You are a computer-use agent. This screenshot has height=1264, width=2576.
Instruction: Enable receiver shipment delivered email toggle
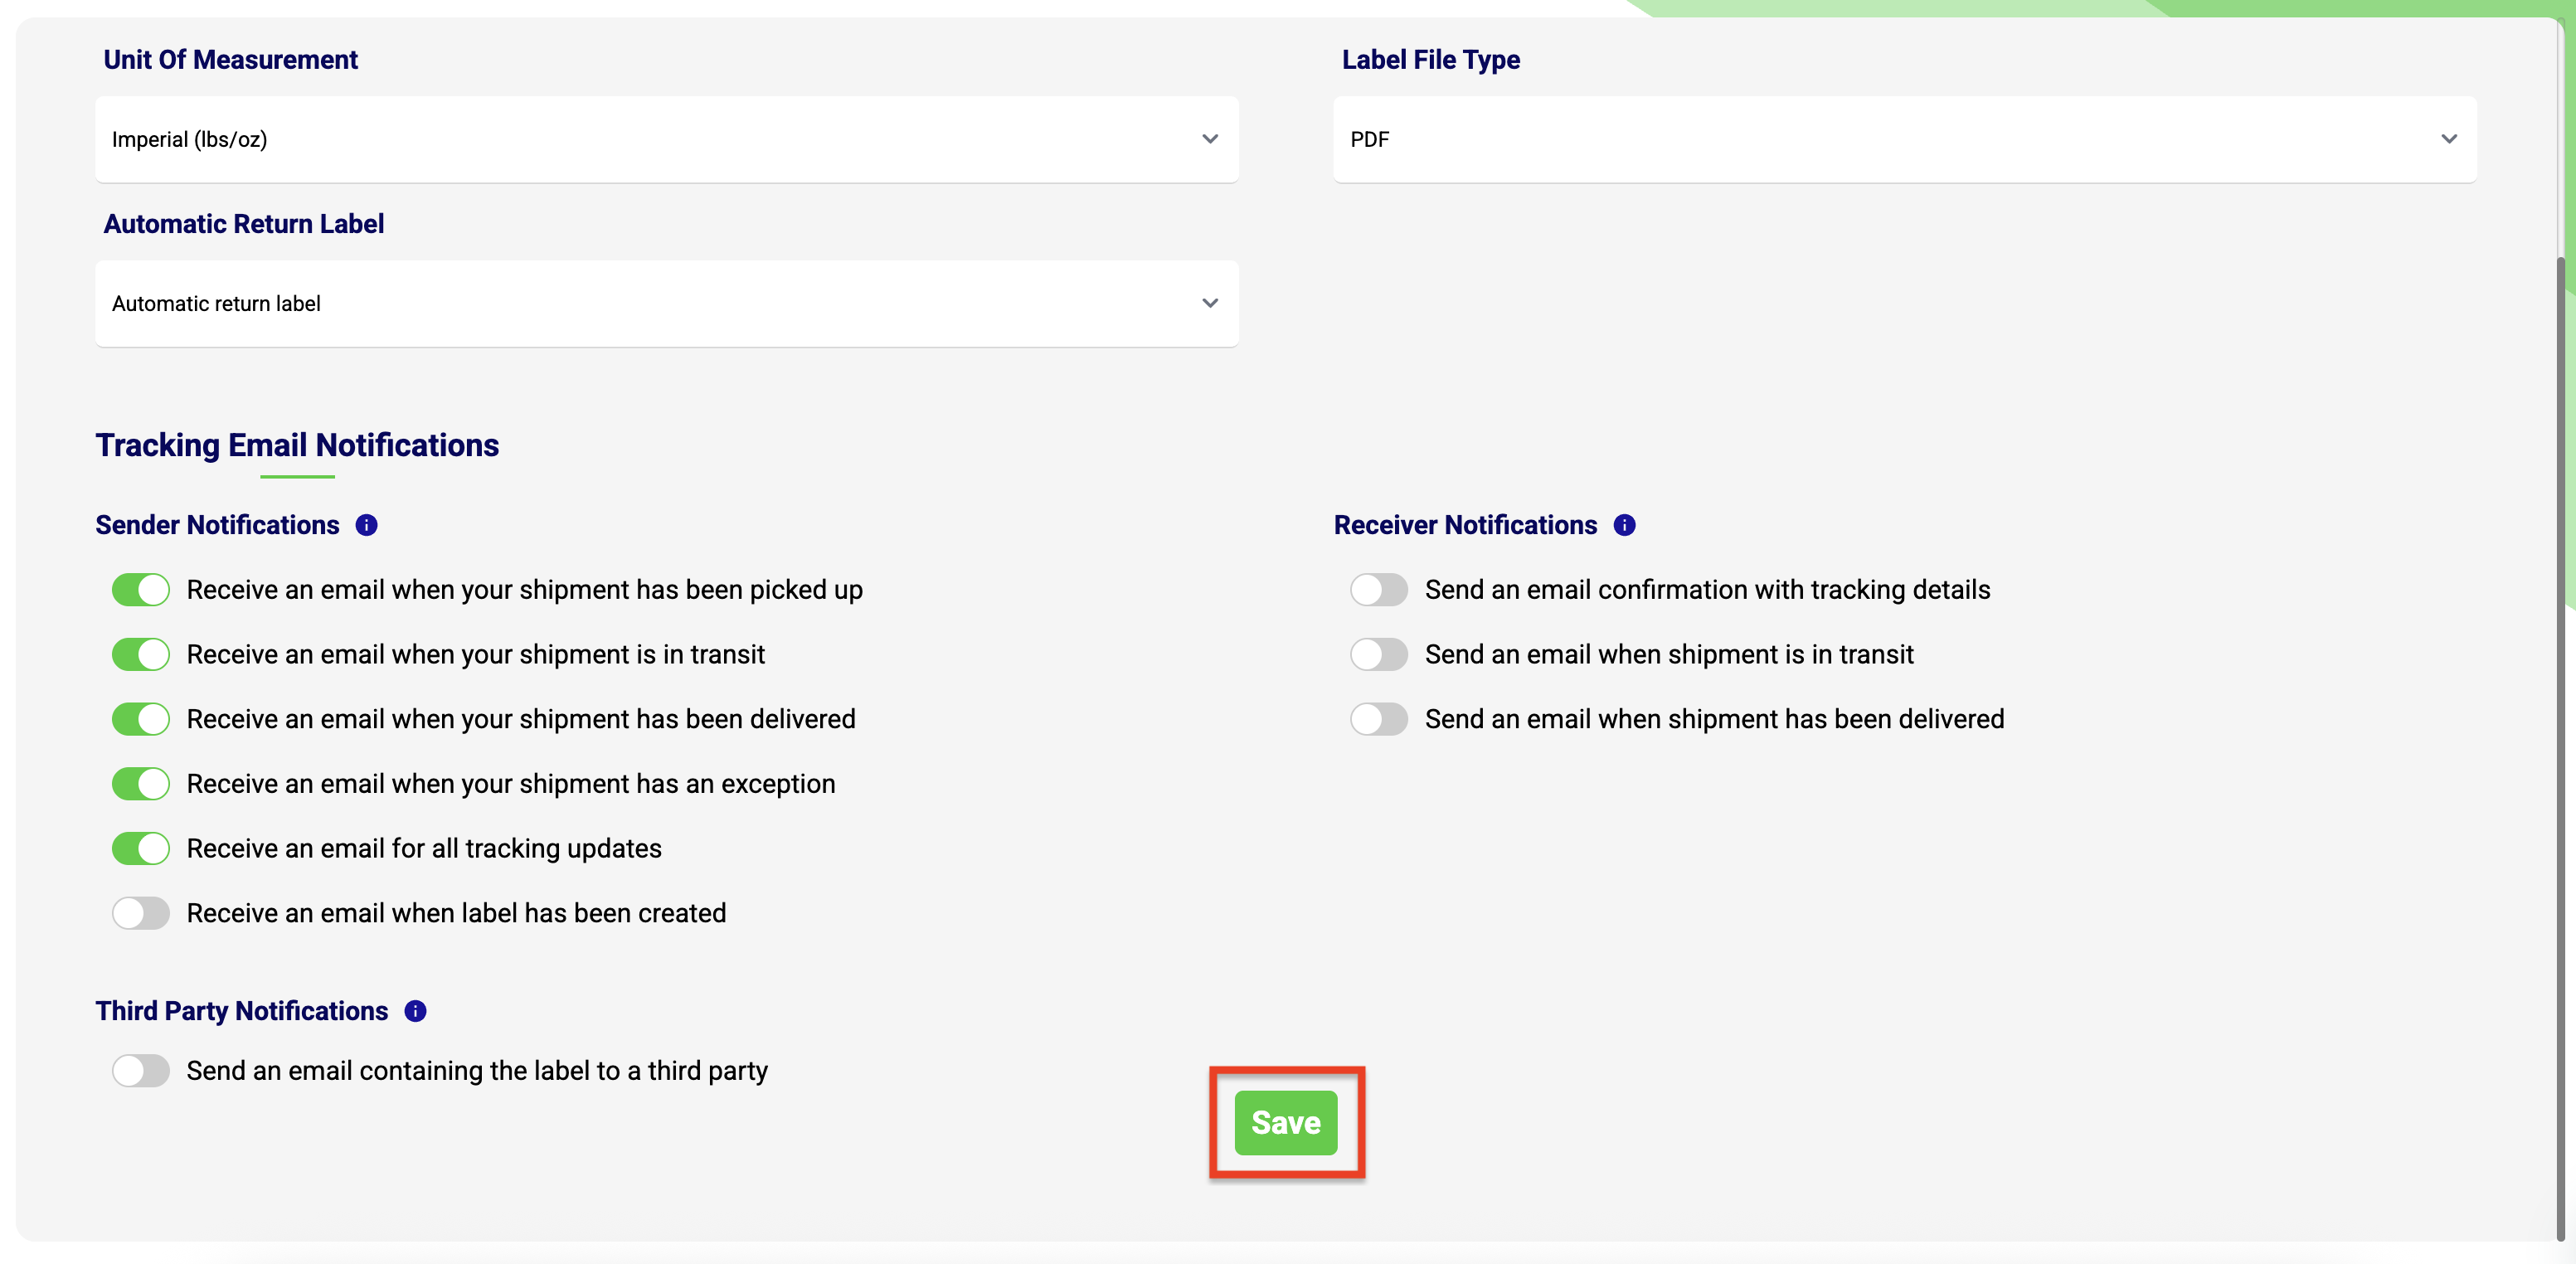[1379, 719]
